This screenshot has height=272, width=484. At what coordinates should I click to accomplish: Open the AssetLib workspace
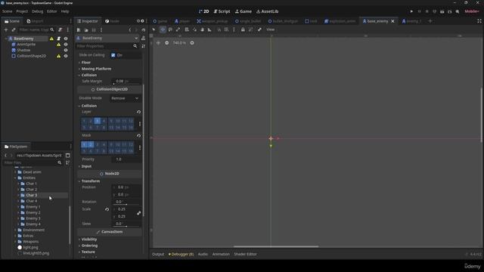click(267, 11)
